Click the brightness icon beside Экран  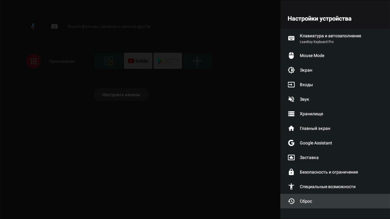[291, 70]
